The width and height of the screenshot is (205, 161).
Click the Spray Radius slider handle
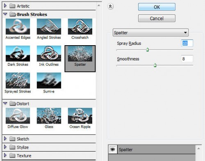pyautogui.click(x=148, y=50)
